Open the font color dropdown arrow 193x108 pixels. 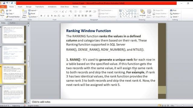(x=71, y=16)
